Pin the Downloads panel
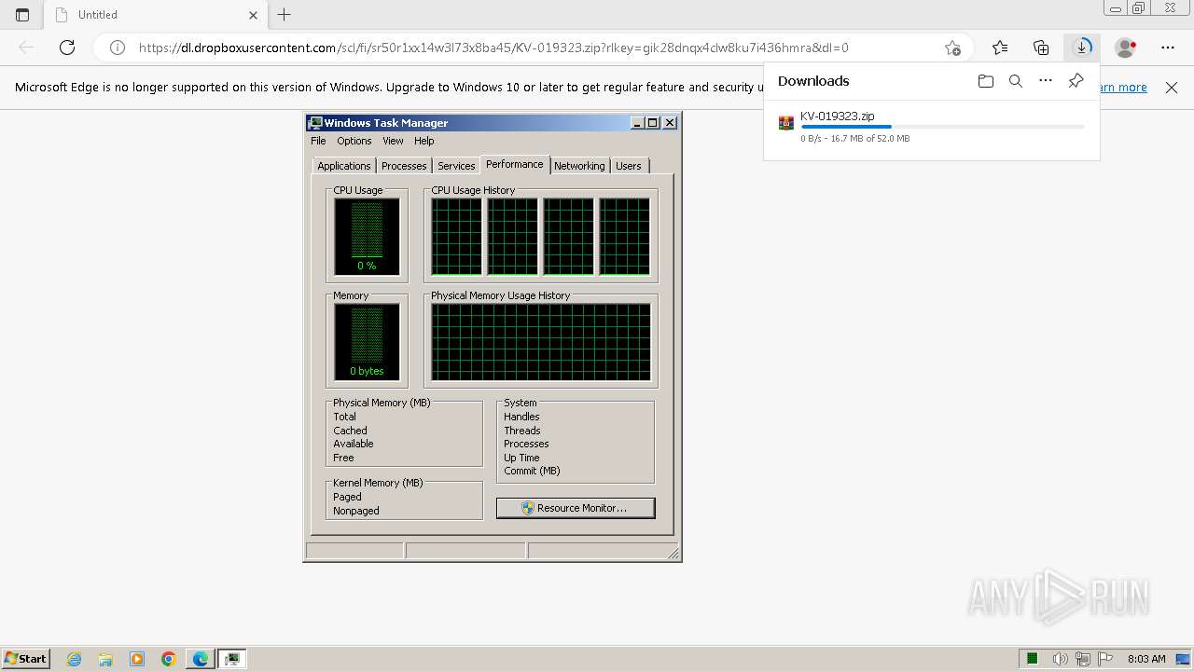Screen dimensions: 1194x671 [x=1076, y=81]
